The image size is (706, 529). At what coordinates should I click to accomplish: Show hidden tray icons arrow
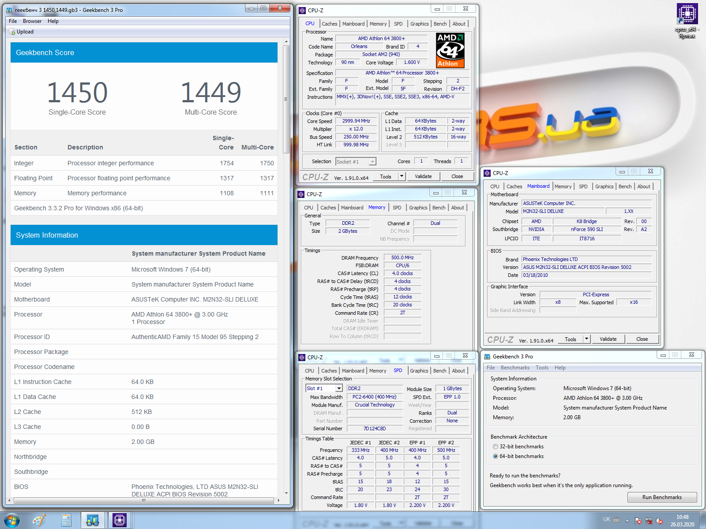coord(627,521)
